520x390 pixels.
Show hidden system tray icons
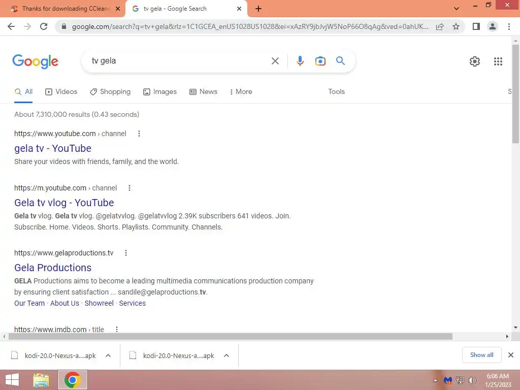coord(435,380)
